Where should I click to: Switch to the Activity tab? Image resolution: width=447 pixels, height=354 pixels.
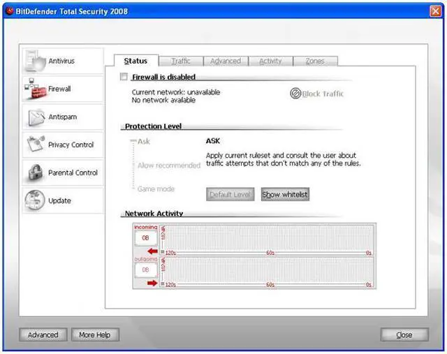(270, 61)
